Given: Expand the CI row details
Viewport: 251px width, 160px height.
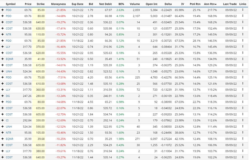Looking at the screenshot, I should click(3, 120).
